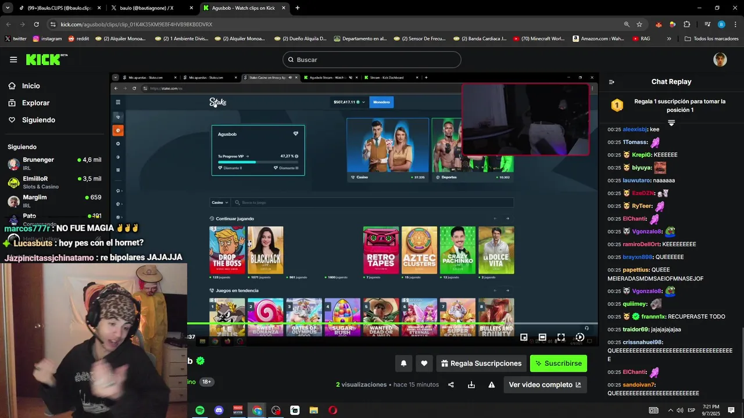Report the clip via warning icon

(492, 385)
